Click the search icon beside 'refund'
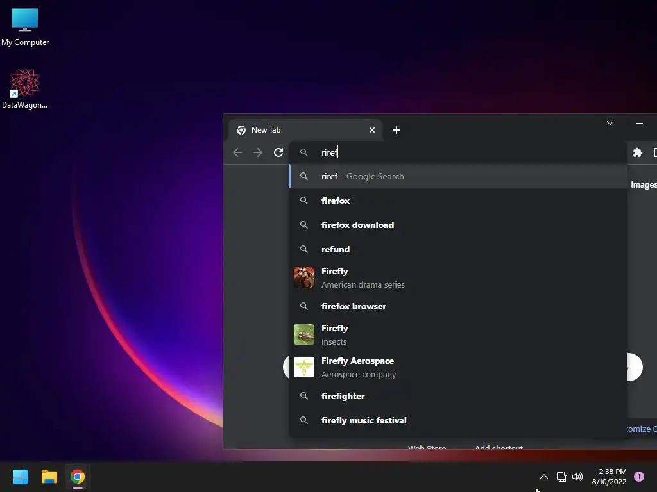Screen dimensions: 657x492 pos(303,249)
